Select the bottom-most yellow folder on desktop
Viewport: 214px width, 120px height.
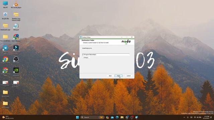coord(5,104)
